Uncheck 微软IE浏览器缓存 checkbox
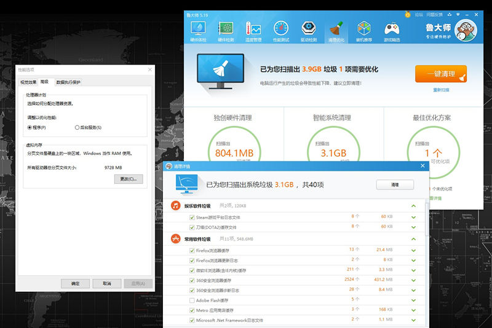This screenshot has height=328, width=492. pos(192,270)
